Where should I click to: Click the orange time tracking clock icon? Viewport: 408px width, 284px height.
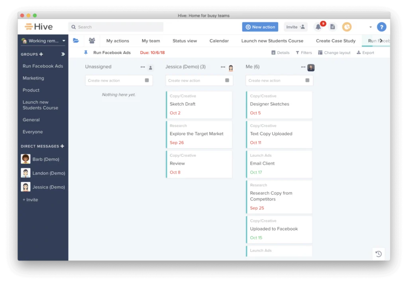click(x=347, y=27)
